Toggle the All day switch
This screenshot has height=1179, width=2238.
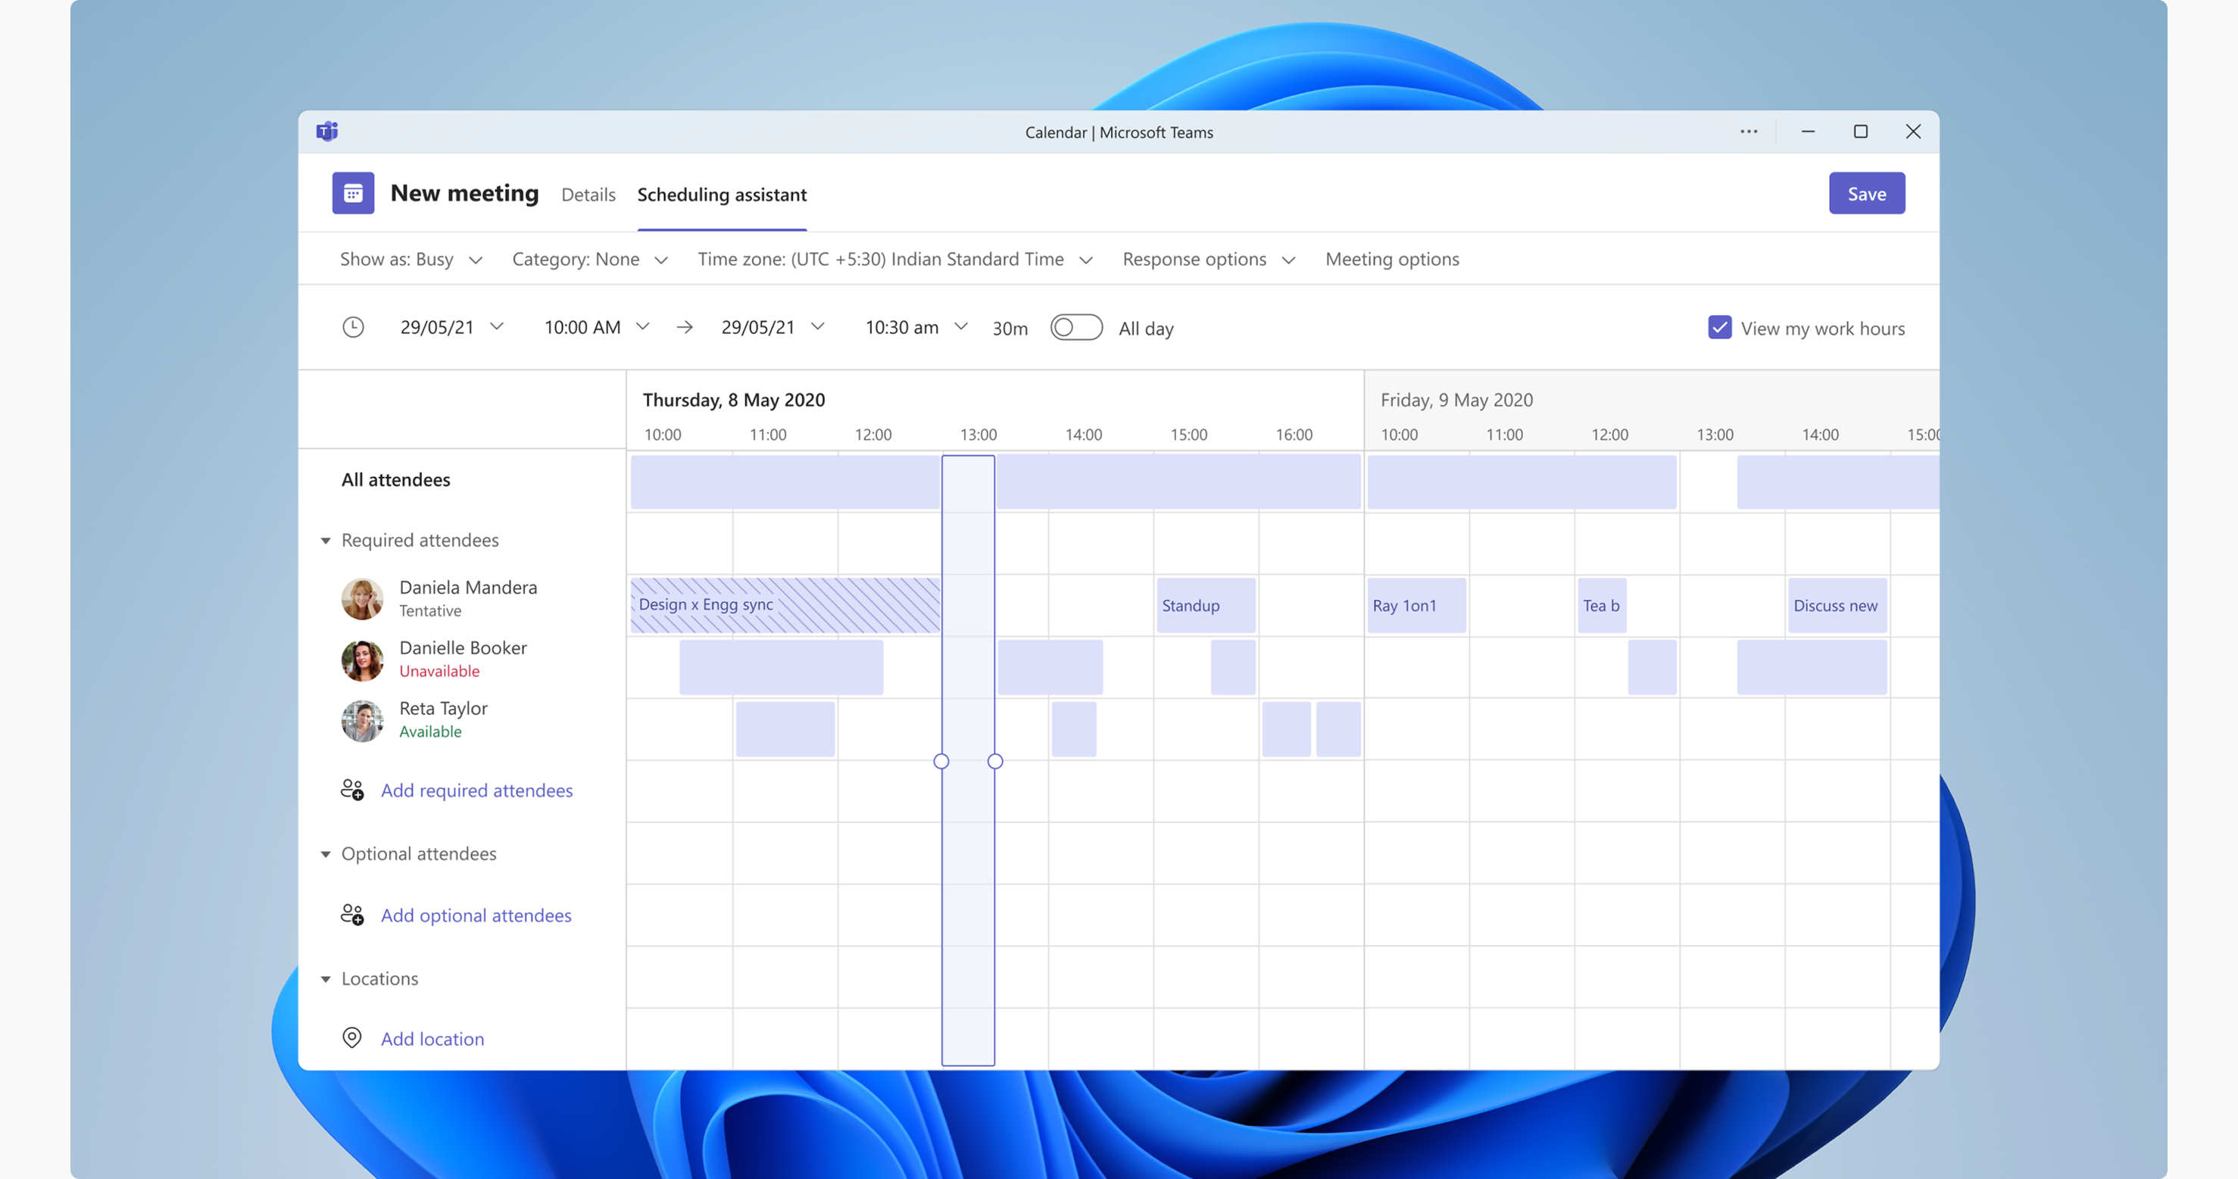click(1075, 328)
